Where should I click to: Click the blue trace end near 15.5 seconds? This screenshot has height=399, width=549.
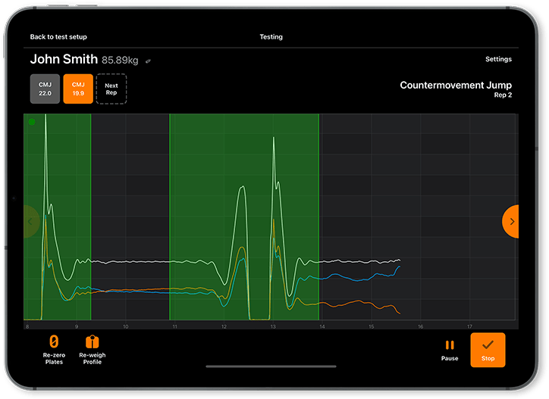(x=398, y=267)
